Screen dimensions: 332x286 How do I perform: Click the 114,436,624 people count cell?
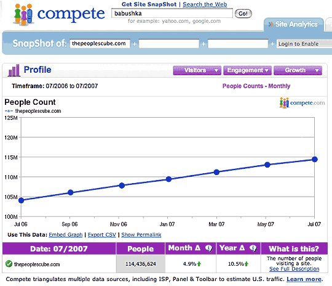pos(141,264)
